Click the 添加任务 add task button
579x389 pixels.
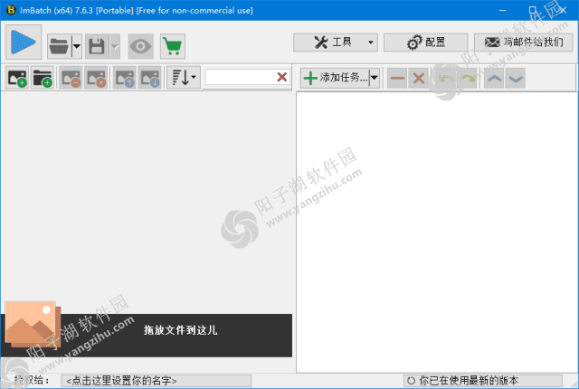pos(335,78)
